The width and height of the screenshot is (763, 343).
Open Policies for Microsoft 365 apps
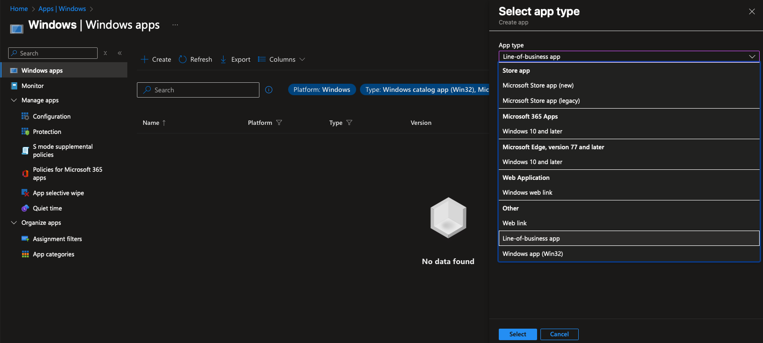67,174
